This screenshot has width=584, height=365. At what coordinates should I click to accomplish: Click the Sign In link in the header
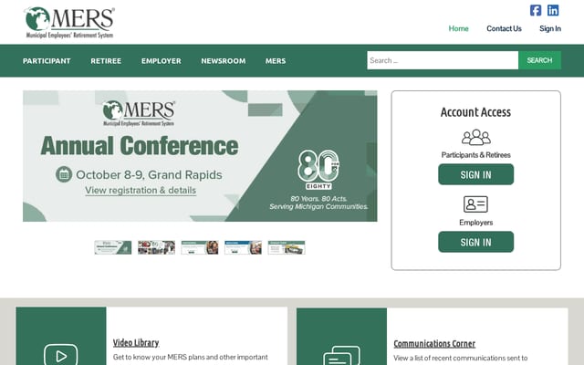(550, 28)
